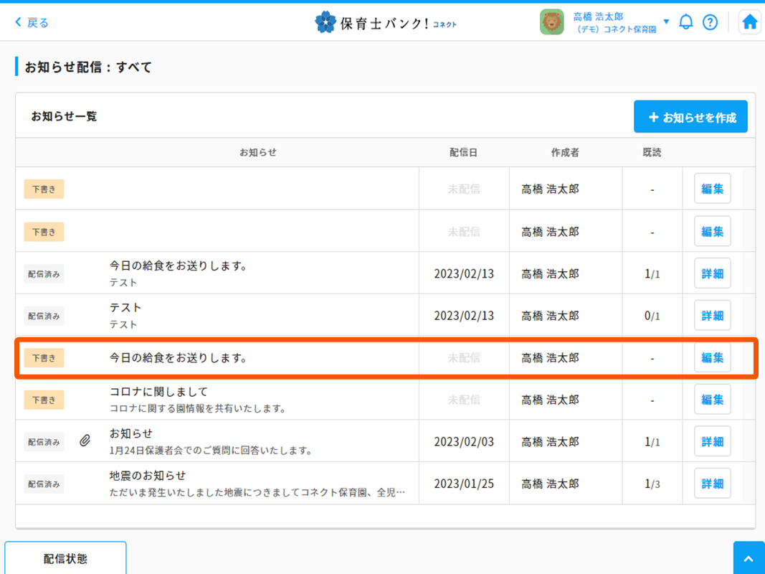
Task: Expand the user account dropdown arrow
Action: click(666, 22)
